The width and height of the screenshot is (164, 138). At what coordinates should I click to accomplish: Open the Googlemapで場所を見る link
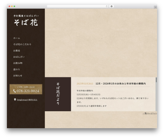(x=27, y=100)
